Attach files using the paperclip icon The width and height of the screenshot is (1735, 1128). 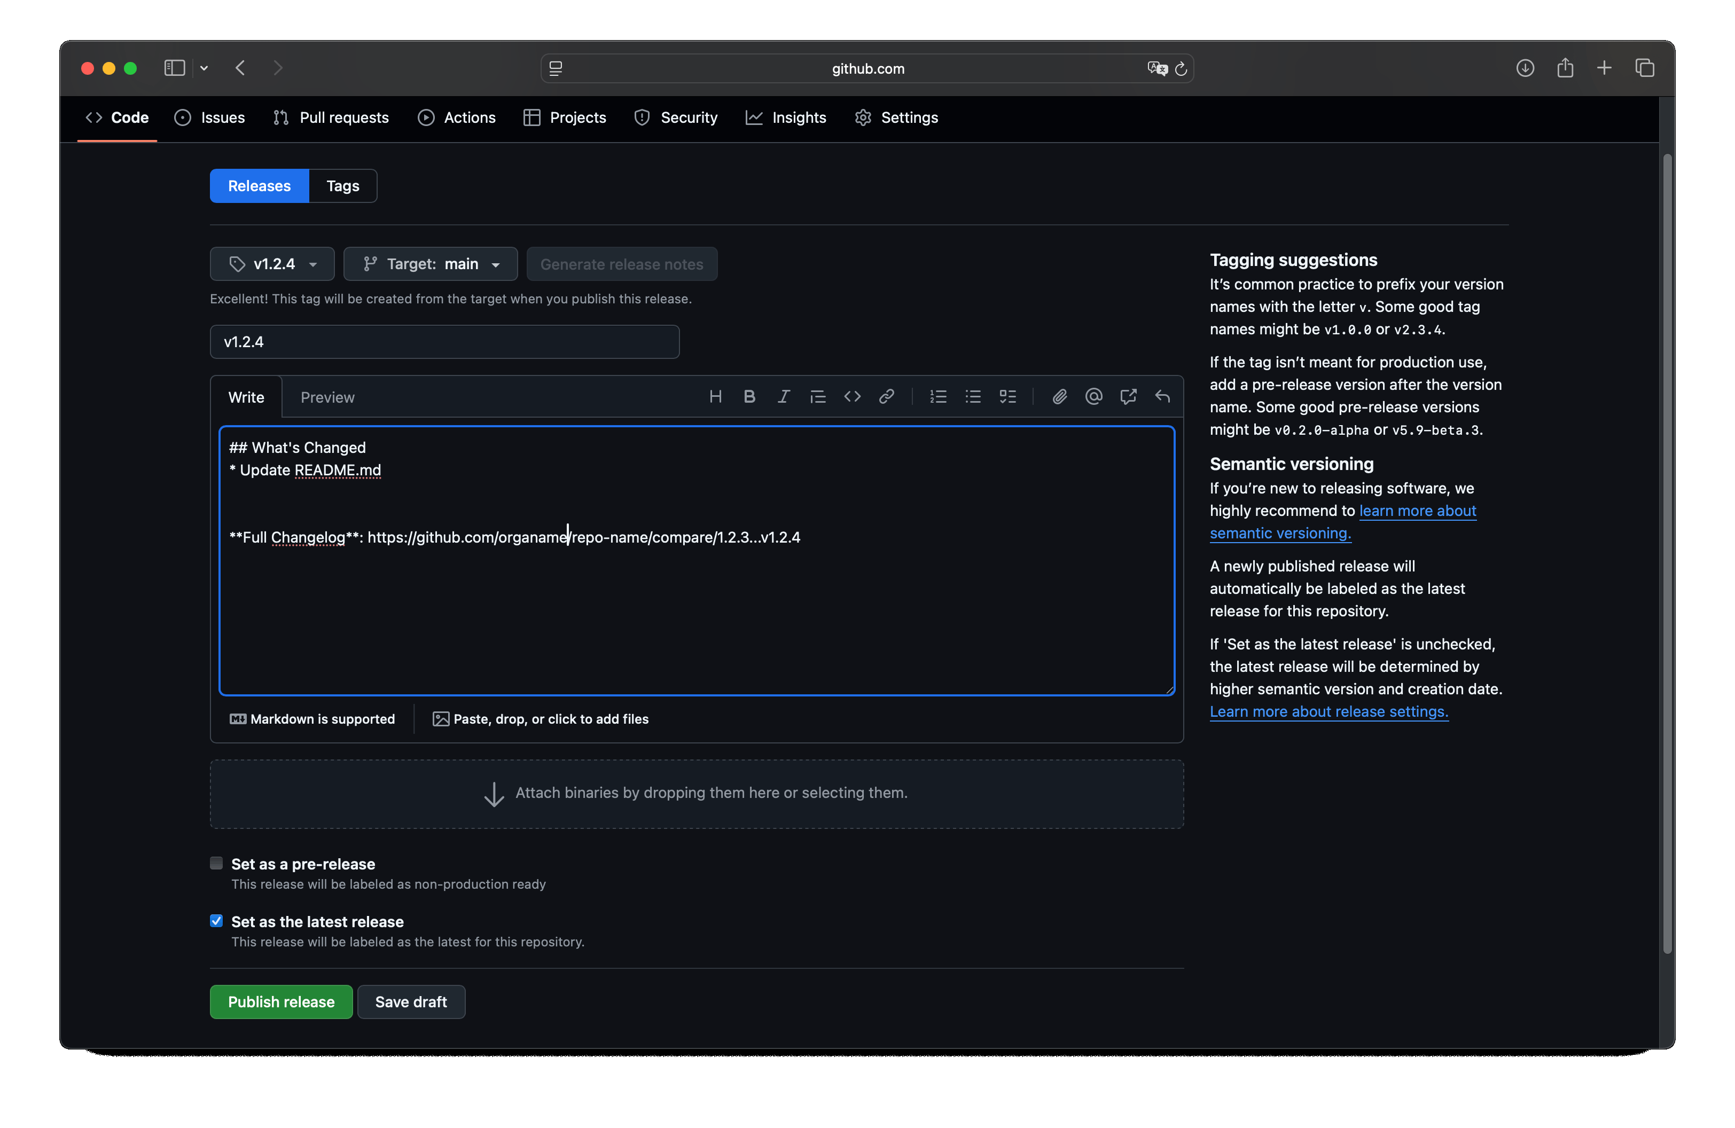pyautogui.click(x=1059, y=396)
